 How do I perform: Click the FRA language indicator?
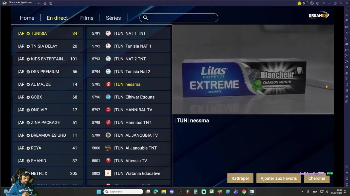[x=315, y=192]
